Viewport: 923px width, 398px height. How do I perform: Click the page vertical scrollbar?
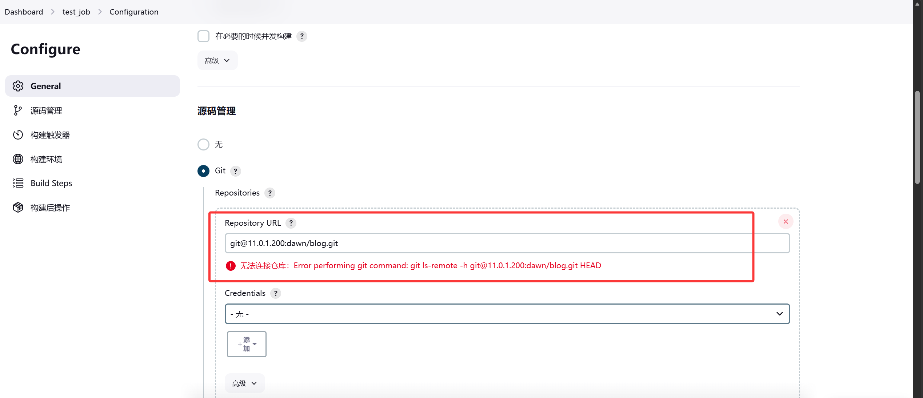click(x=918, y=138)
